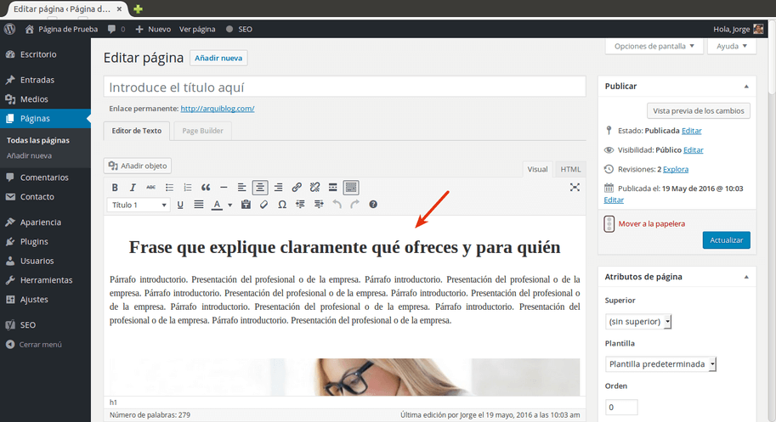Open the text color dropdown arrow
Viewport: 776px width, 422px height.
click(229, 205)
